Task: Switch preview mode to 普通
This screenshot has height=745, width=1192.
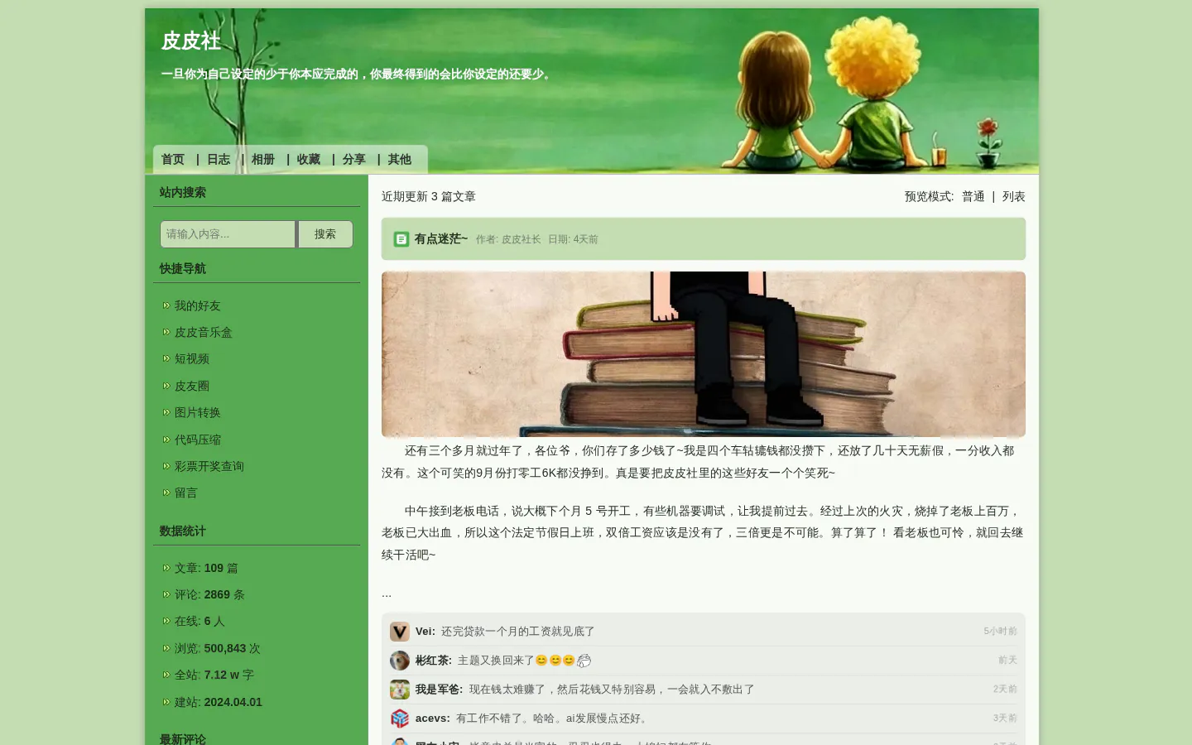Action: tap(973, 197)
